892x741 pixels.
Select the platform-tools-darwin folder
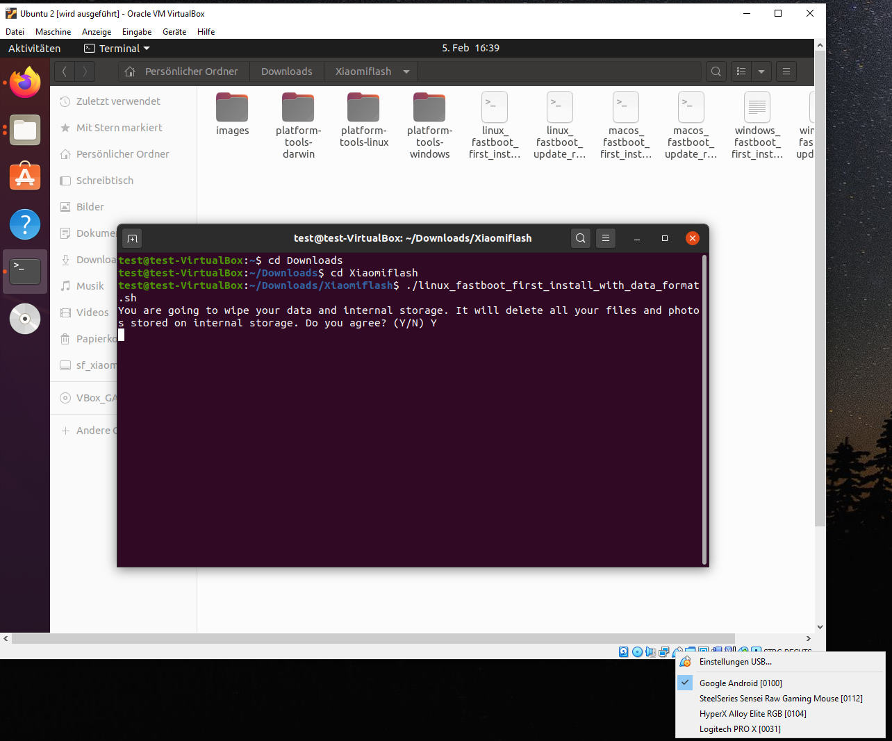(x=299, y=126)
